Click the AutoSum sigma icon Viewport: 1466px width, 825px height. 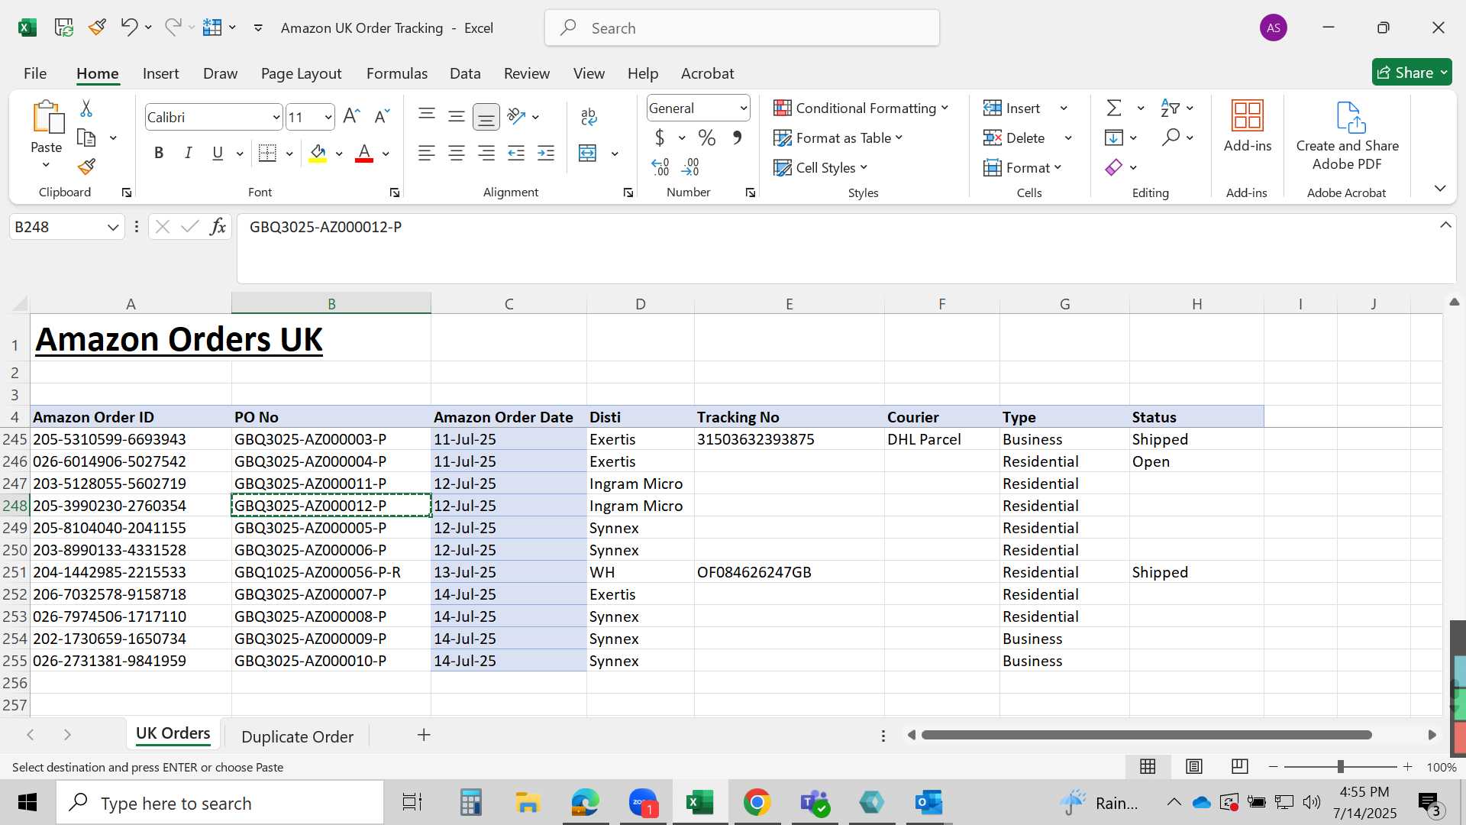pos(1114,108)
